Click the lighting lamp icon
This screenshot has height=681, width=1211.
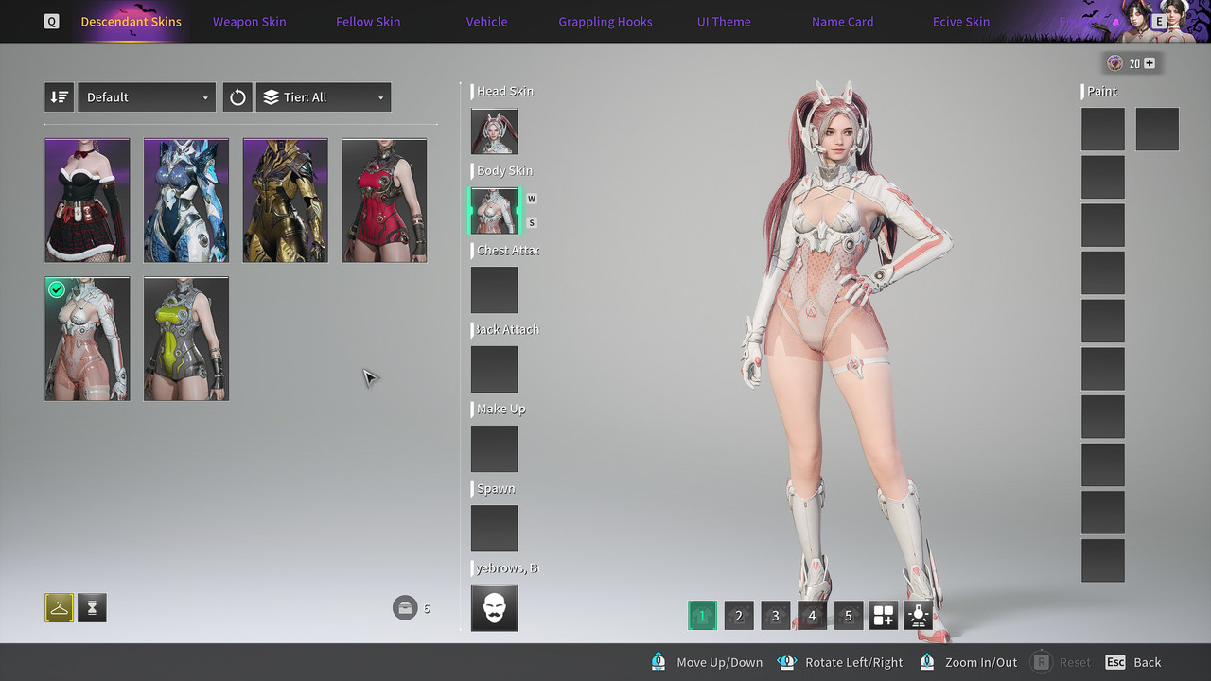coord(918,616)
